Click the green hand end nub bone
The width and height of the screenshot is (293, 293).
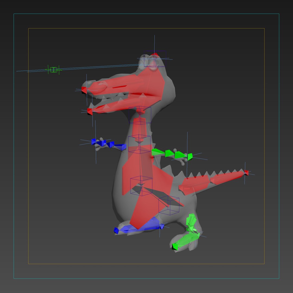click(190, 157)
